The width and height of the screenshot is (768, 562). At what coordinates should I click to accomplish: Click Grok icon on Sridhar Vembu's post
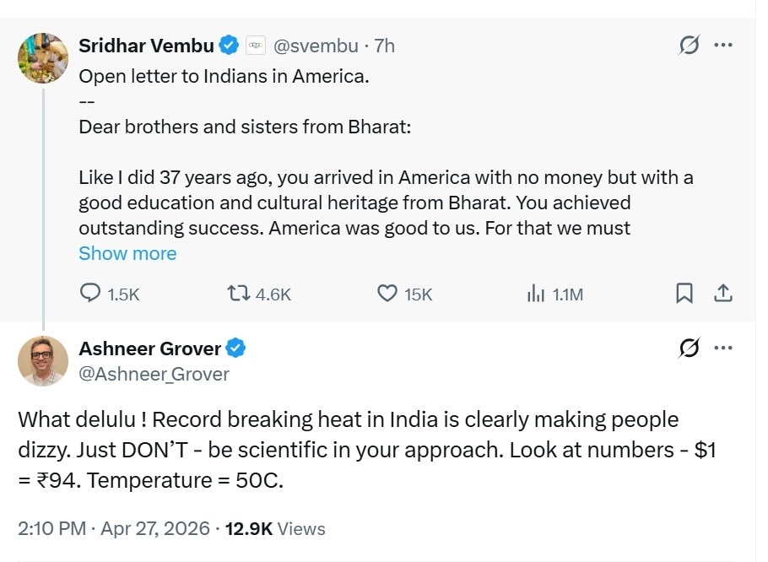[690, 46]
